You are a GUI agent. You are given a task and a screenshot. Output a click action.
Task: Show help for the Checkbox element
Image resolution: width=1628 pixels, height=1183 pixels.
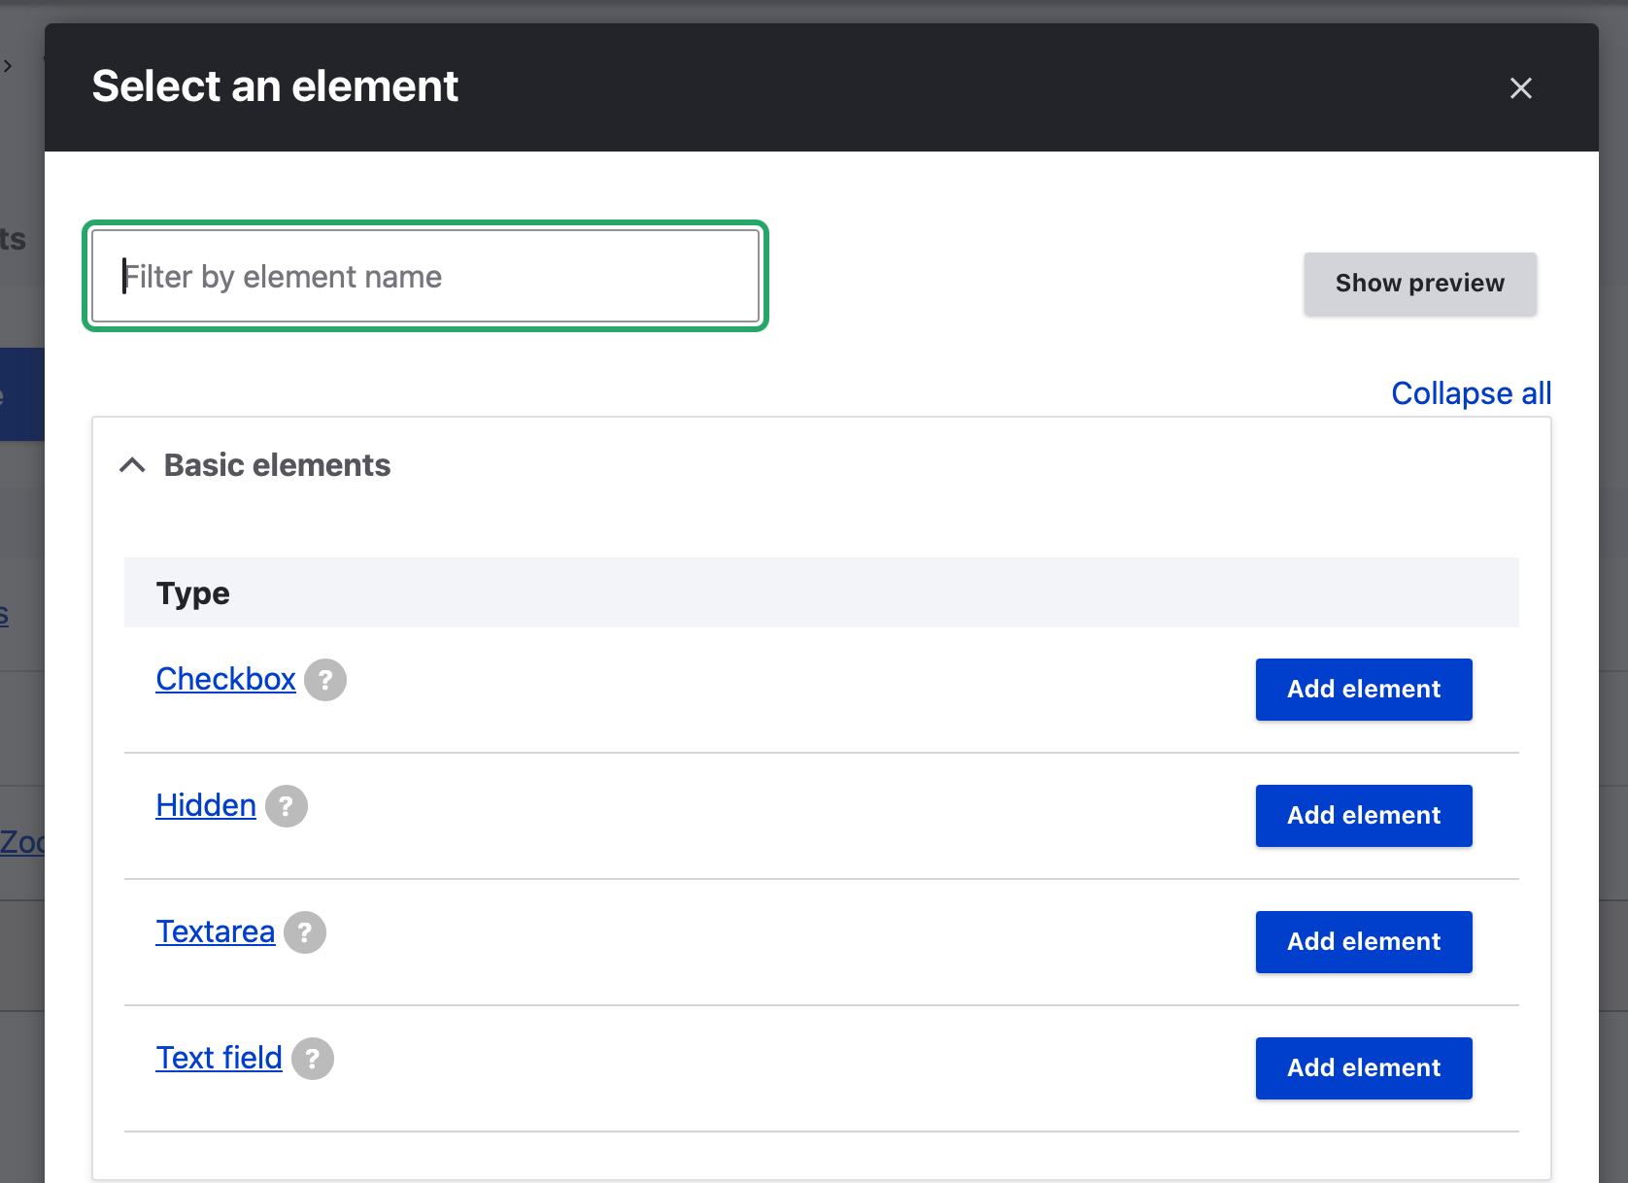[325, 680]
